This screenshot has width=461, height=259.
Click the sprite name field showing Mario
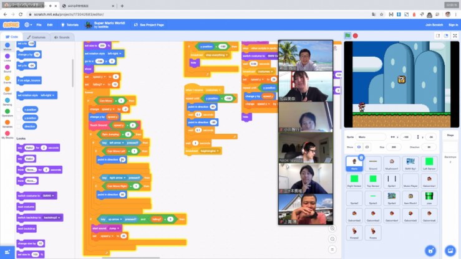pyautogui.click(x=371, y=137)
